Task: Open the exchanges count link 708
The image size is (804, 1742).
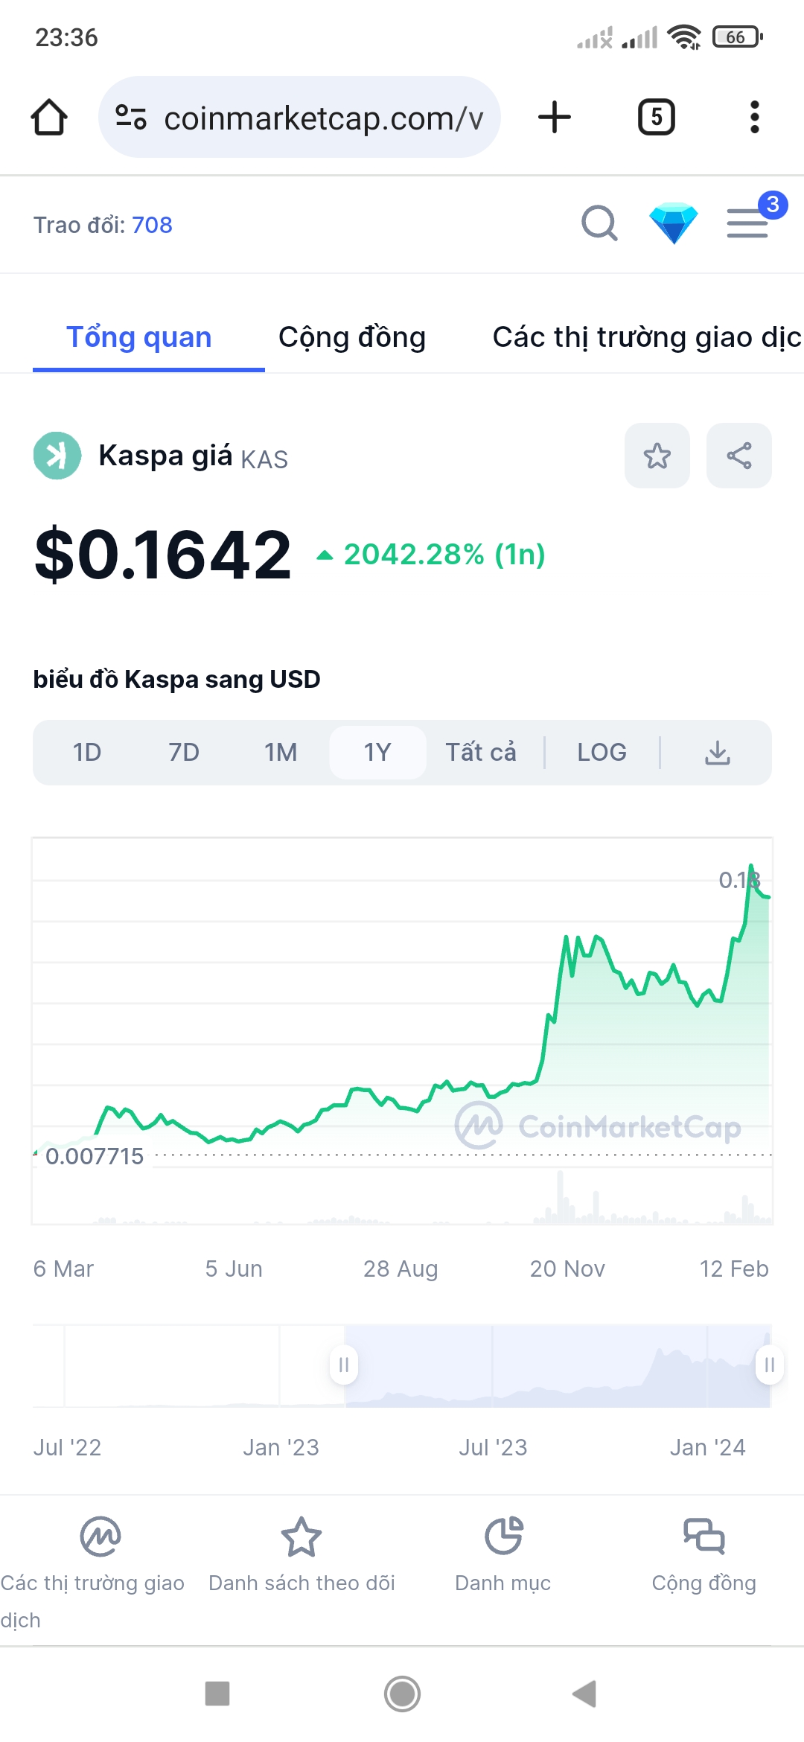Action: (152, 225)
